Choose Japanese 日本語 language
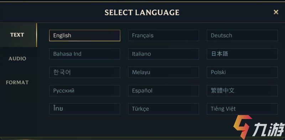The width and height of the screenshot is (285, 140). [x=242, y=54]
